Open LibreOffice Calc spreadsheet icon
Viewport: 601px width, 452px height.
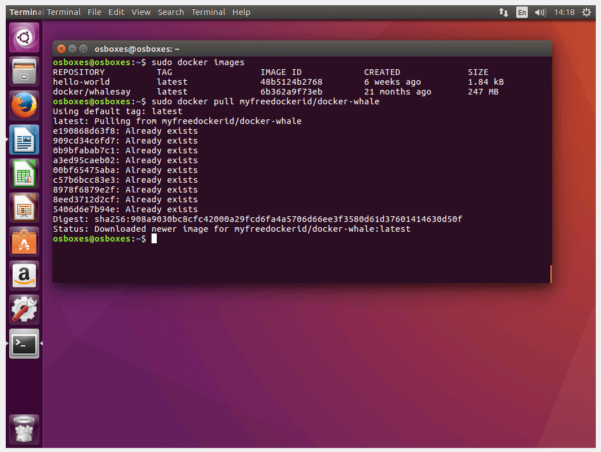(24, 174)
